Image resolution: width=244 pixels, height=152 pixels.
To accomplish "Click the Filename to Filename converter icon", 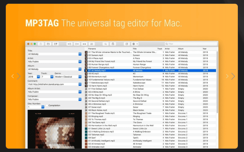I will coord(84,44).
